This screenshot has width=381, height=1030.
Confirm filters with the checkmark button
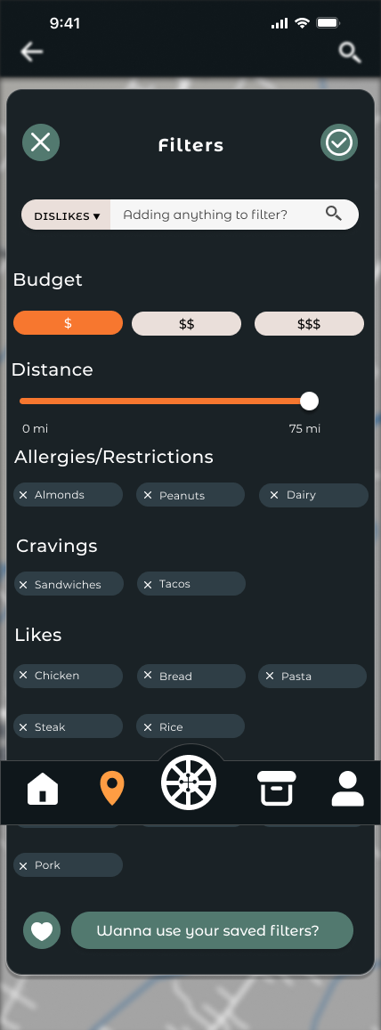339,142
